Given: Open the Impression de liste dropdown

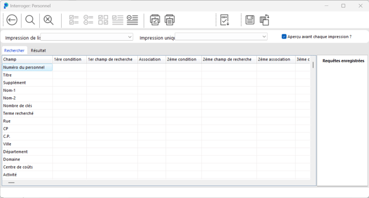Looking at the screenshot, I should coord(87,37).
